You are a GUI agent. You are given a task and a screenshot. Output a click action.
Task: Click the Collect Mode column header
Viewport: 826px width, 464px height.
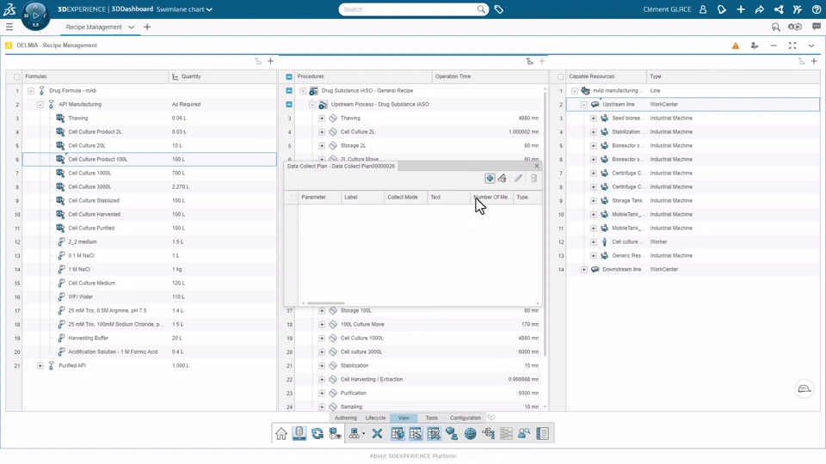(x=405, y=198)
